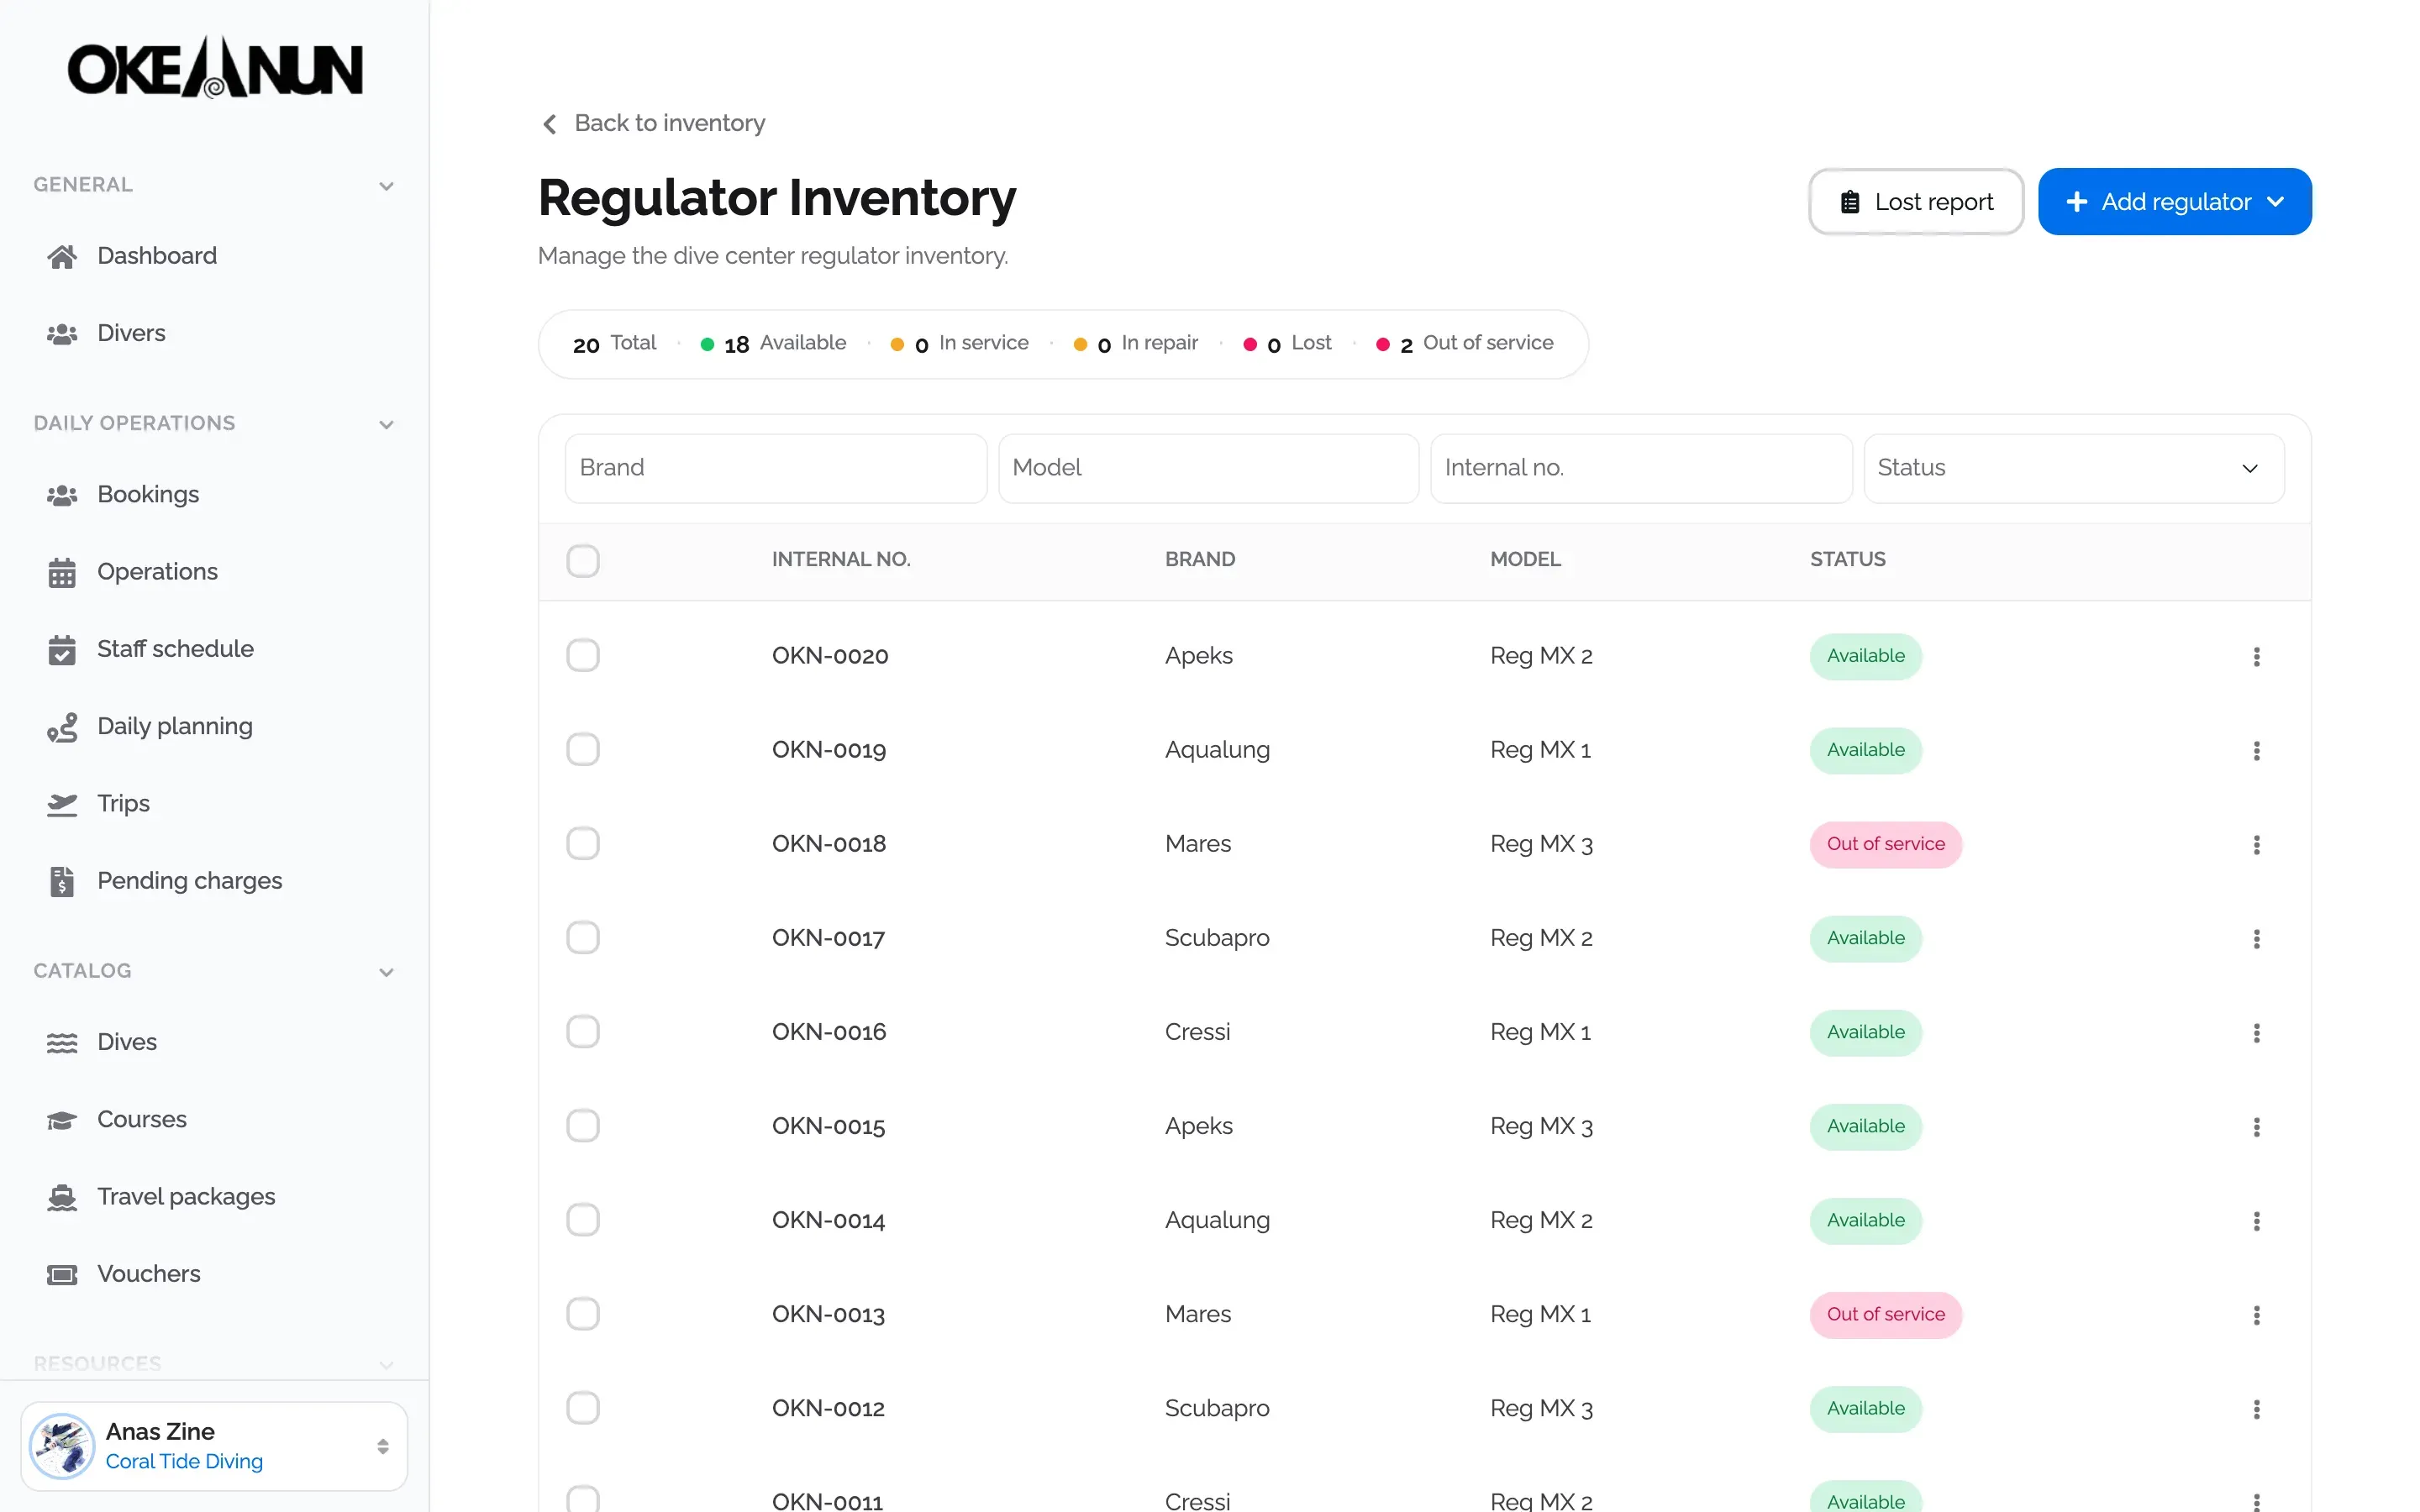Open Courses graduation cap icon
Image resolution: width=2420 pixels, height=1512 pixels.
tap(62, 1120)
